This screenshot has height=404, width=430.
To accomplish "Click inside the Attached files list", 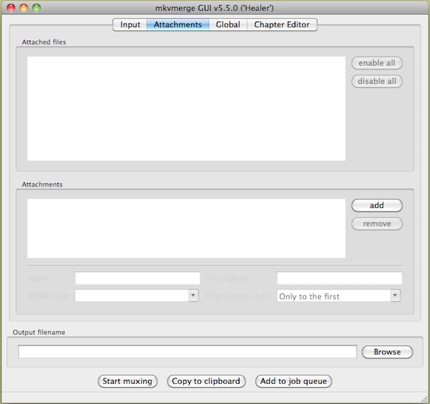I will [186, 108].
